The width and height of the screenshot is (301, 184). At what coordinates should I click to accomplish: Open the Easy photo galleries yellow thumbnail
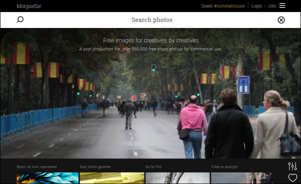tap(112, 178)
